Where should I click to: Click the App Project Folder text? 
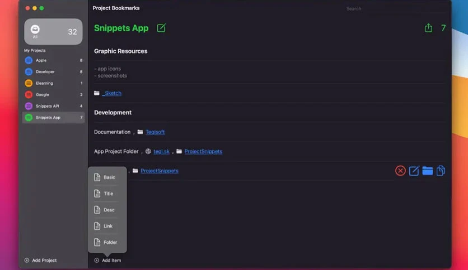click(116, 151)
